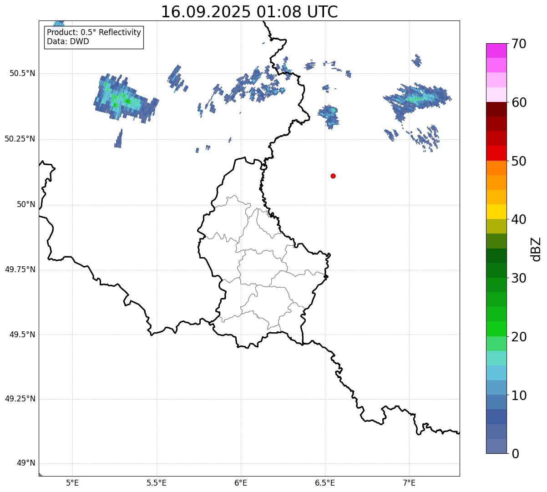
Task: Click the 50°N latitude tick label
Action: tap(25, 204)
